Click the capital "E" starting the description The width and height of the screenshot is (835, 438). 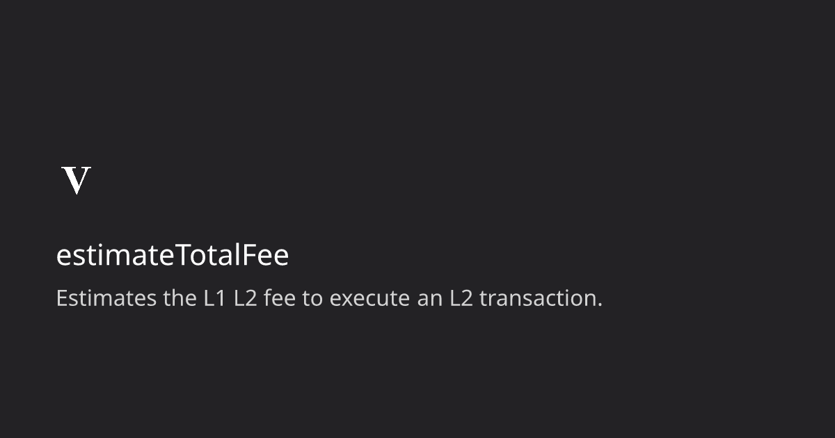coord(62,299)
